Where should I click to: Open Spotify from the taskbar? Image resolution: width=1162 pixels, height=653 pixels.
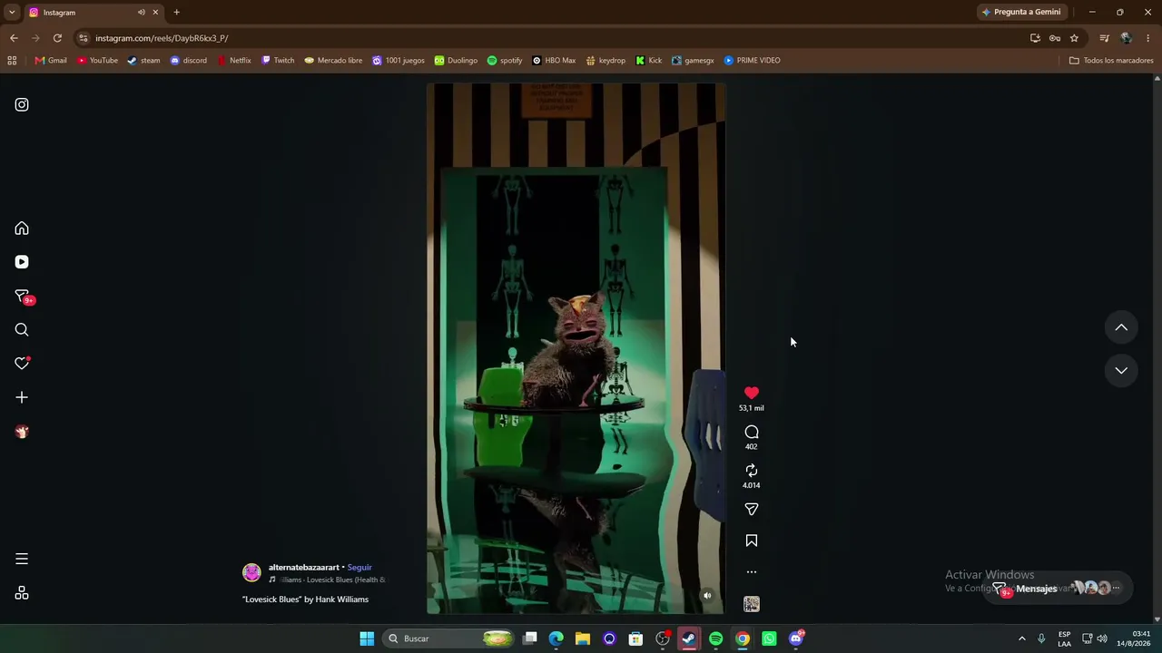click(x=715, y=638)
